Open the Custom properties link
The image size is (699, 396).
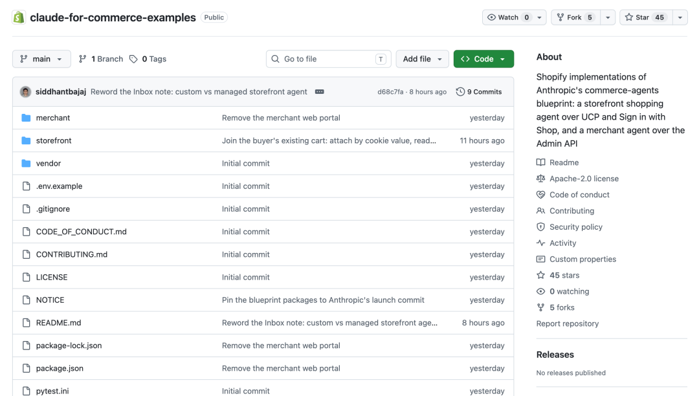tap(582, 259)
